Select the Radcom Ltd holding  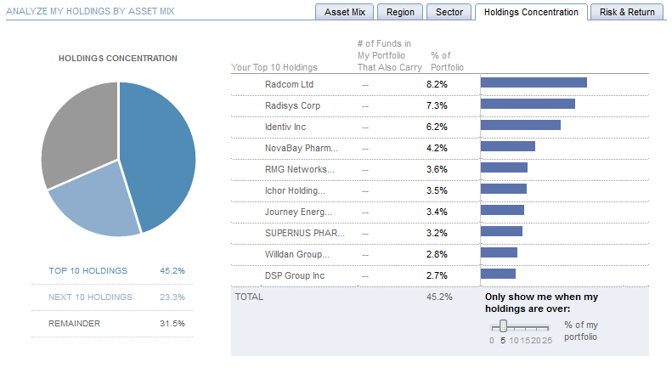(289, 84)
